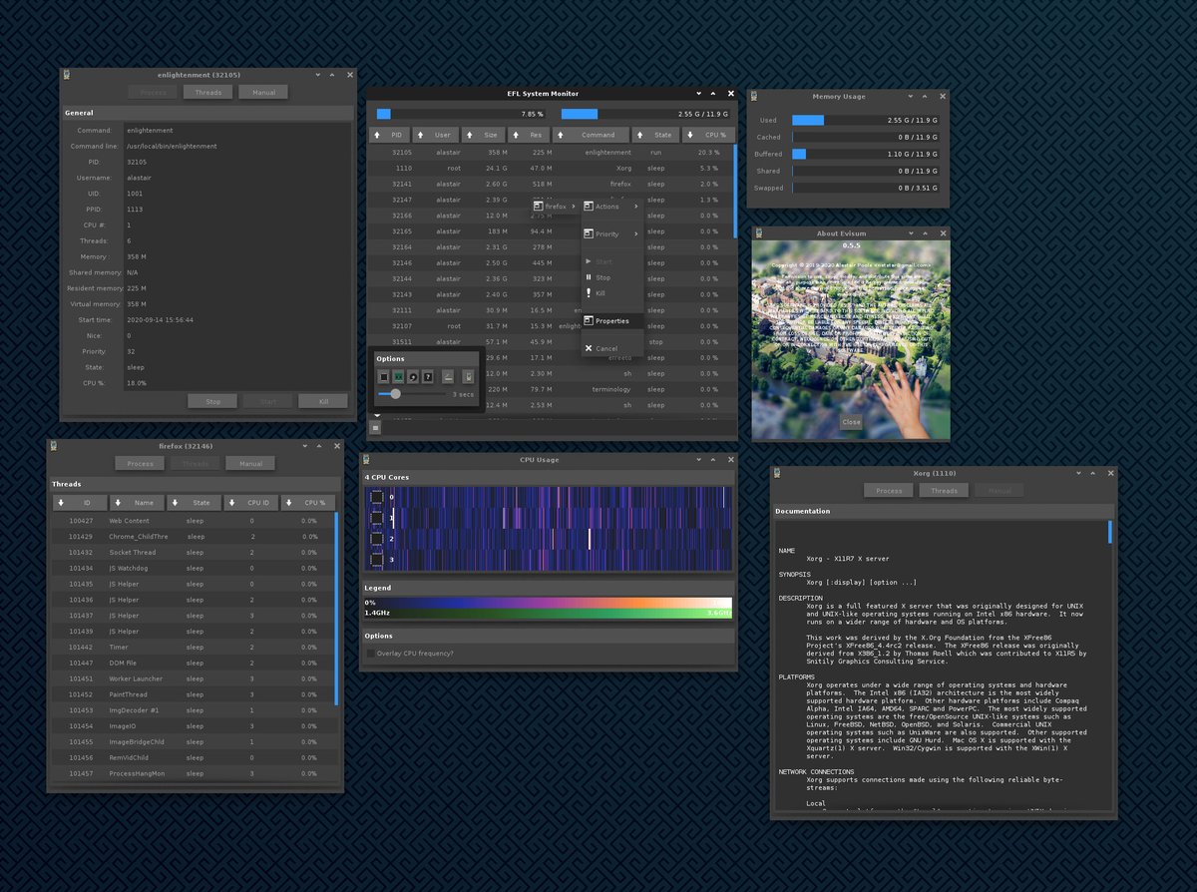Viewport: 1197px width, 892px height.
Task: Click title bar icon of CPU Usage window
Action: click(x=367, y=460)
